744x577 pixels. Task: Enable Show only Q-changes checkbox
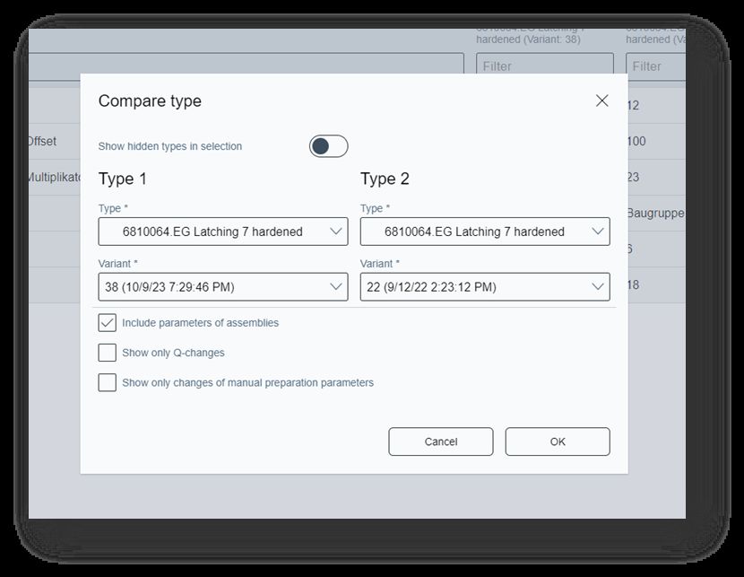pyautogui.click(x=108, y=353)
